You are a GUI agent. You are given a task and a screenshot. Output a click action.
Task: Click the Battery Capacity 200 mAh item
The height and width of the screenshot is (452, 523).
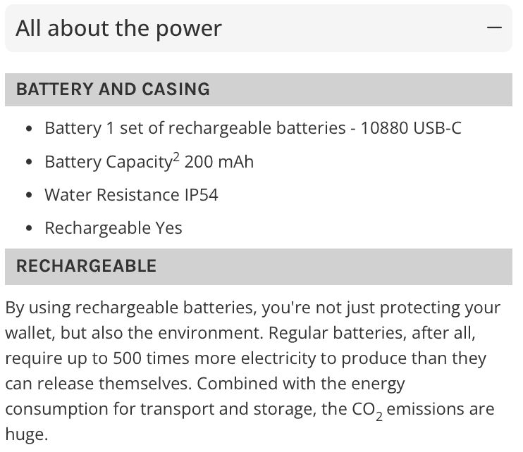[149, 161]
